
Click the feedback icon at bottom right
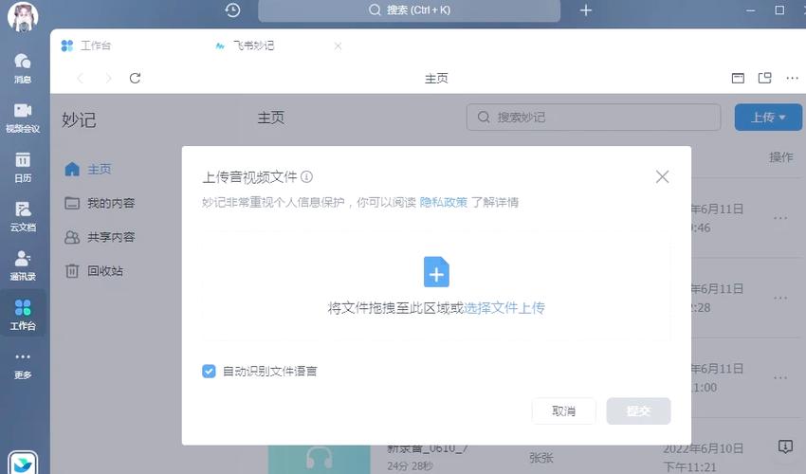click(x=785, y=447)
